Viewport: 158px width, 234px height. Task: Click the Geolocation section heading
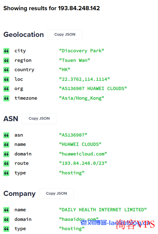pyautogui.click(x=24, y=34)
